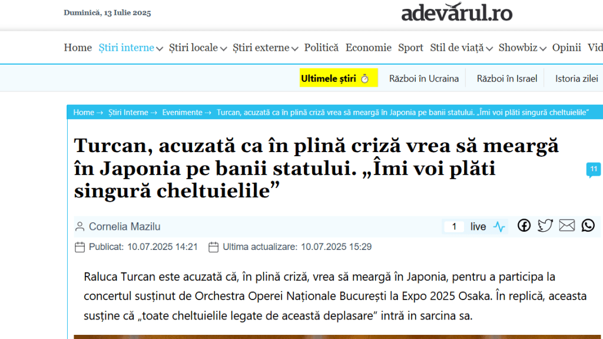The height and width of the screenshot is (339, 603).
Task: Share article on Facebook icon
Action: click(524, 226)
